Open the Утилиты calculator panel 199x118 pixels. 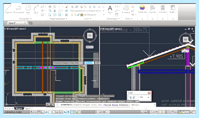click(163, 9)
